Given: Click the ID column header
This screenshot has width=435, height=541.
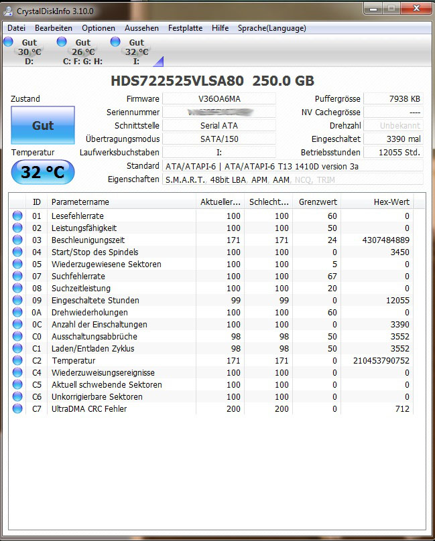Looking at the screenshot, I should (x=37, y=202).
